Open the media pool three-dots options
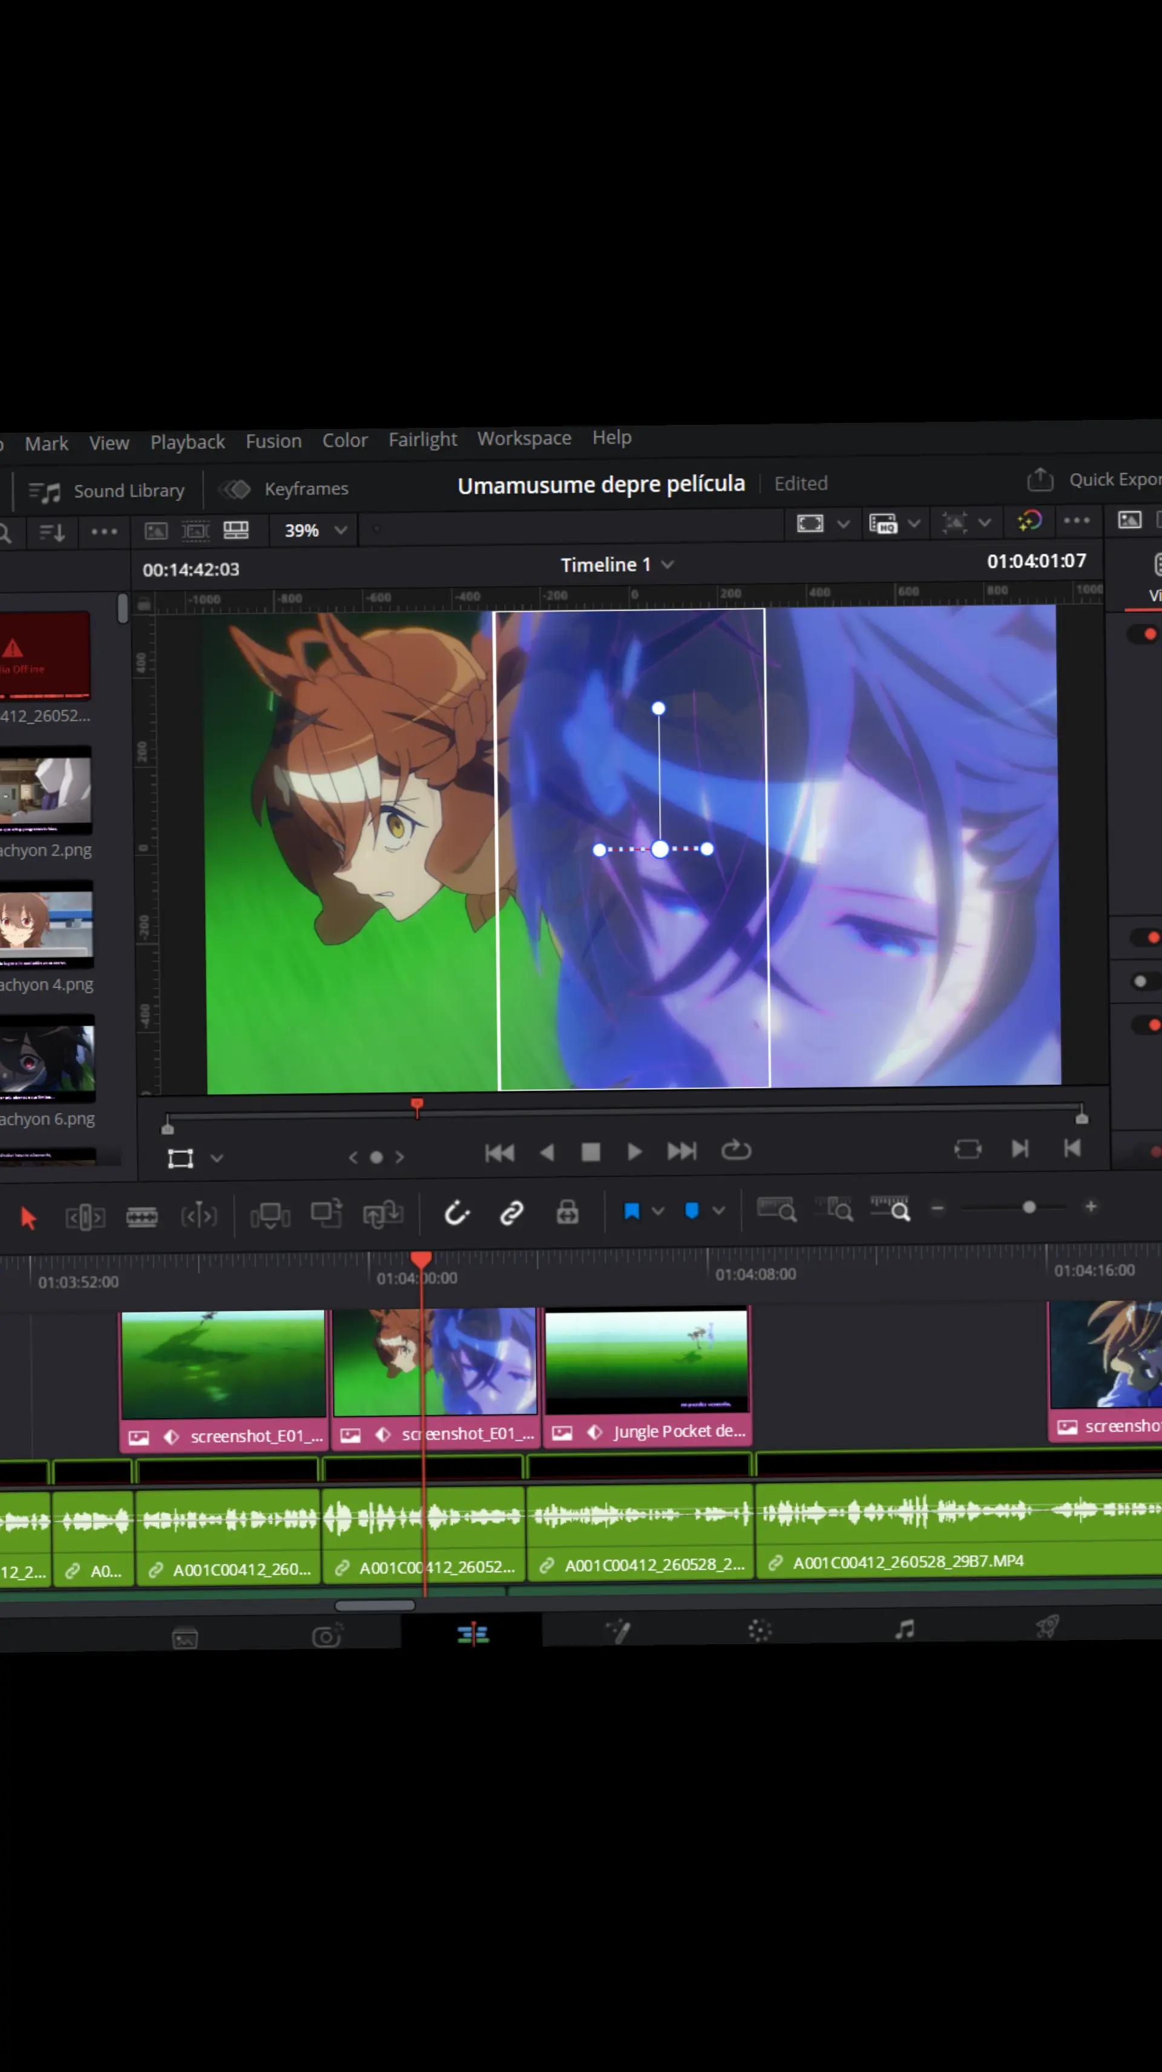The height and width of the screenshot is (2072, 1162). tap(104, 532)
